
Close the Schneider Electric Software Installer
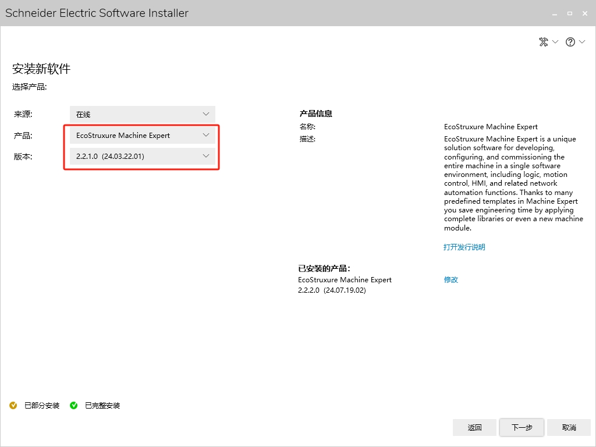(586, 13)
